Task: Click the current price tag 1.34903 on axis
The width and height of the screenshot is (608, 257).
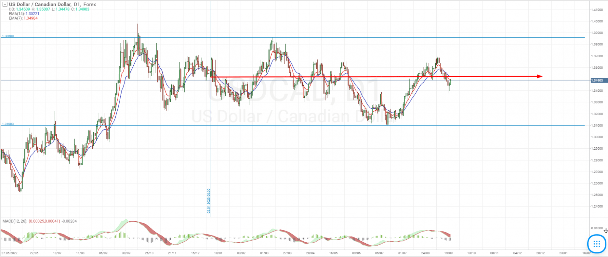Action: coord(599,80)
